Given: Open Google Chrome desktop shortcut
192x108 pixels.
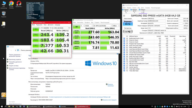Looking at the screenshot, I should (11, 5).
